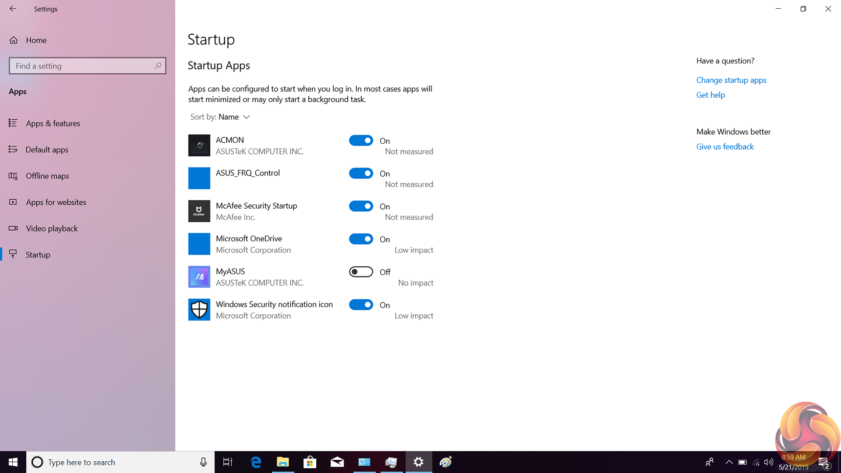
Task: Click the Cortana microphone icon
Action: (203, 462)
